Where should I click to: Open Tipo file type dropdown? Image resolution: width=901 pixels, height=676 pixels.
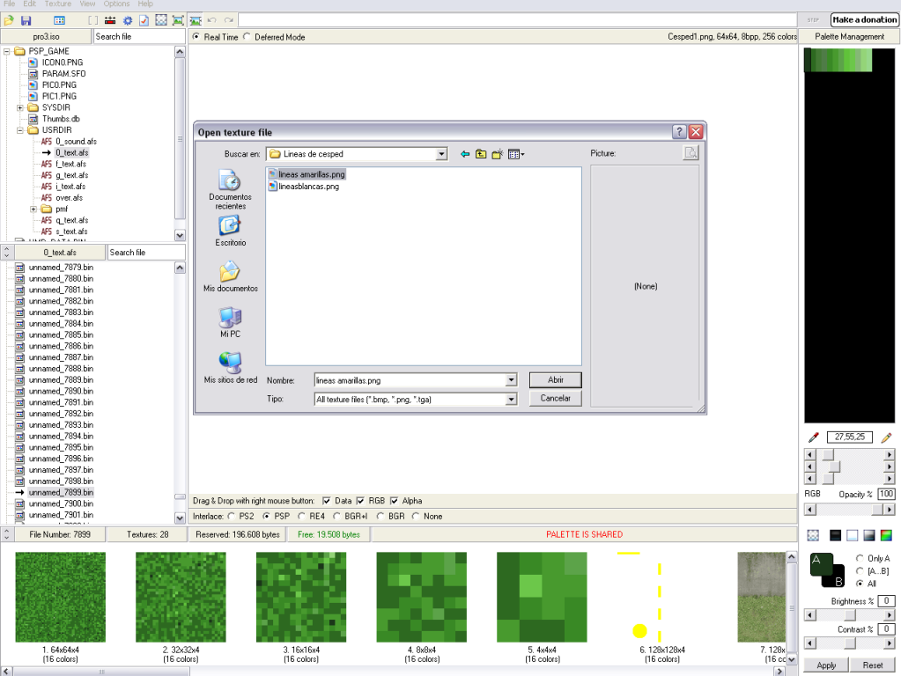click(x=511, y=399)
